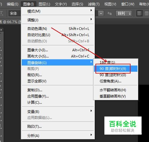Click the left-align text icon
Image resolution: width=149 pixels, height=142 pixels.
(x=139, y=13)
